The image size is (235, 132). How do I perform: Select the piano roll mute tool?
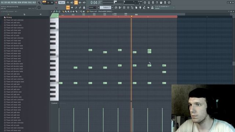point(73,11)
